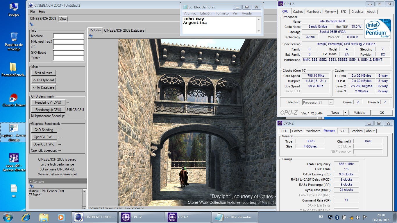Click Notepad scrollbar down arrow
The width and height of the screenshot is (397, 223).
258,31
